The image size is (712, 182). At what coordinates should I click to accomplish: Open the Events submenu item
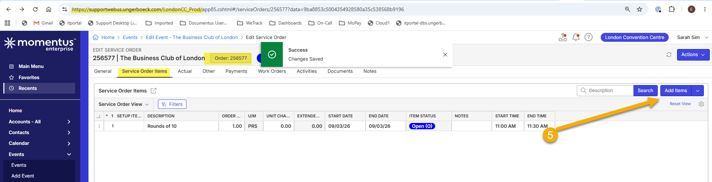point(19,165)
